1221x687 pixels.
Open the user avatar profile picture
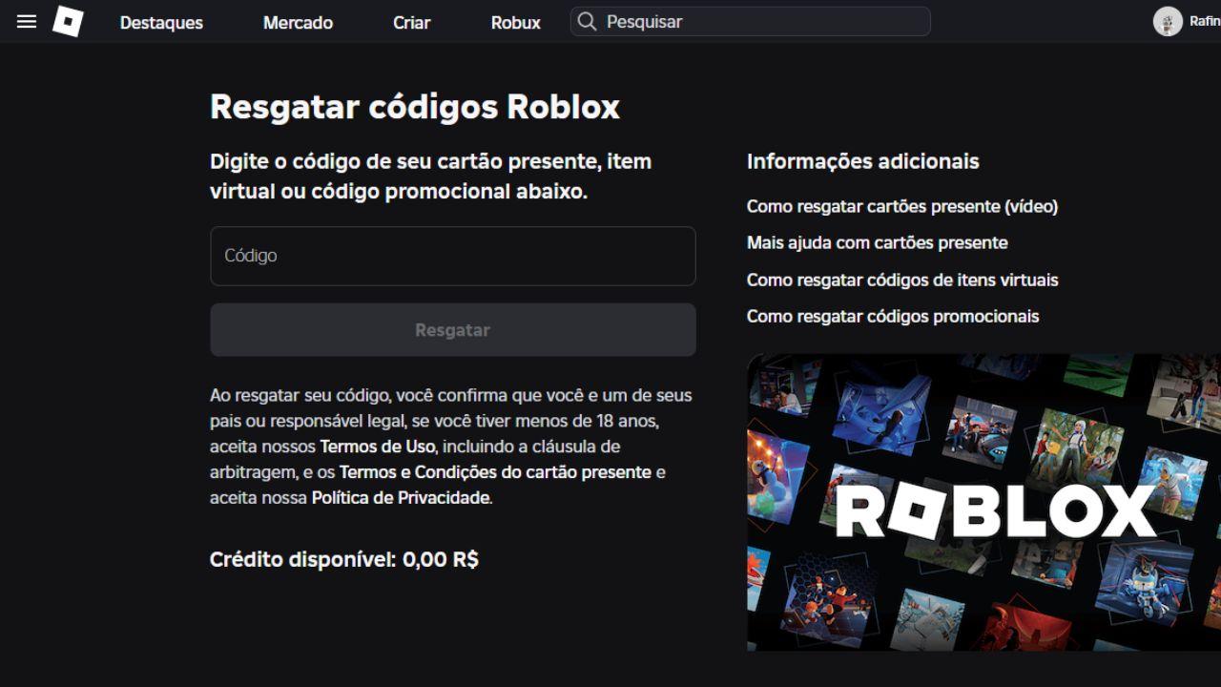click(1168, 21)
